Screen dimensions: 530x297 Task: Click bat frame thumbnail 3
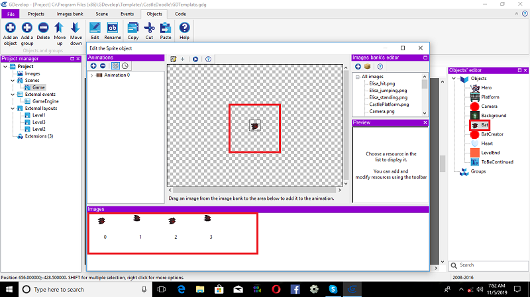(207, 218)
